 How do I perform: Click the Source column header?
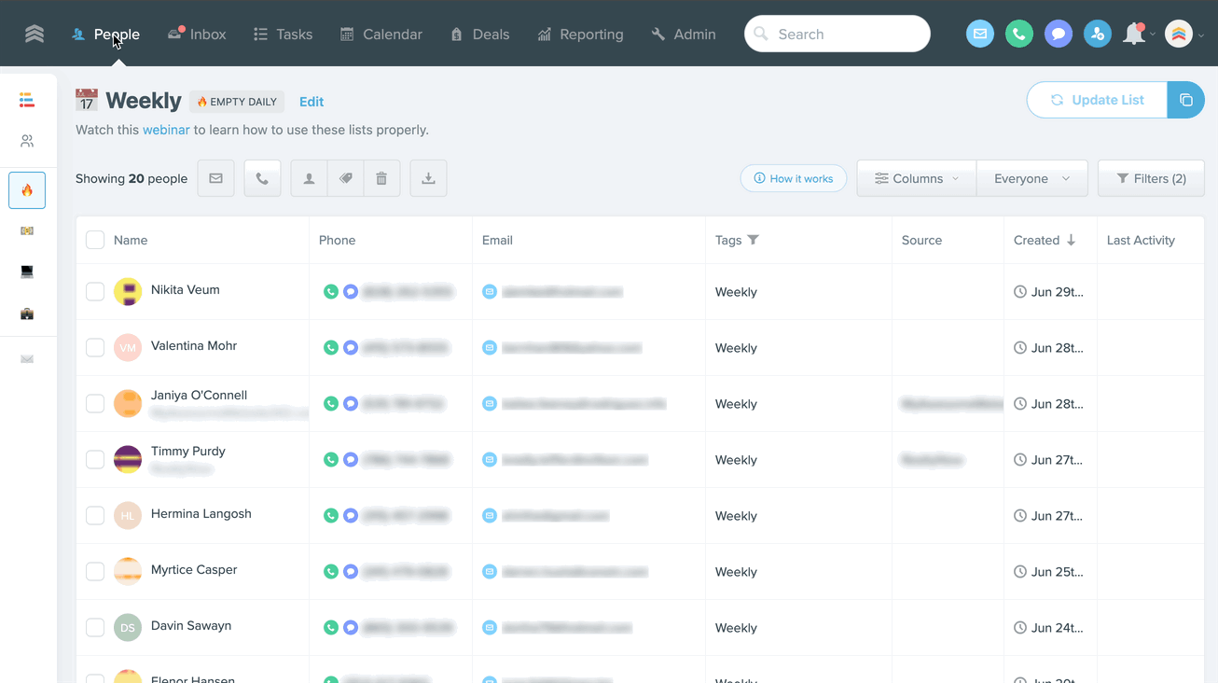point(921,240)
